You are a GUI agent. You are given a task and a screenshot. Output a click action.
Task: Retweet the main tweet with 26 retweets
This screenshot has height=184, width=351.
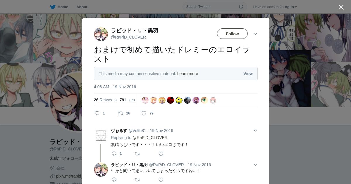pyautogui.click(x=120, y=113)
